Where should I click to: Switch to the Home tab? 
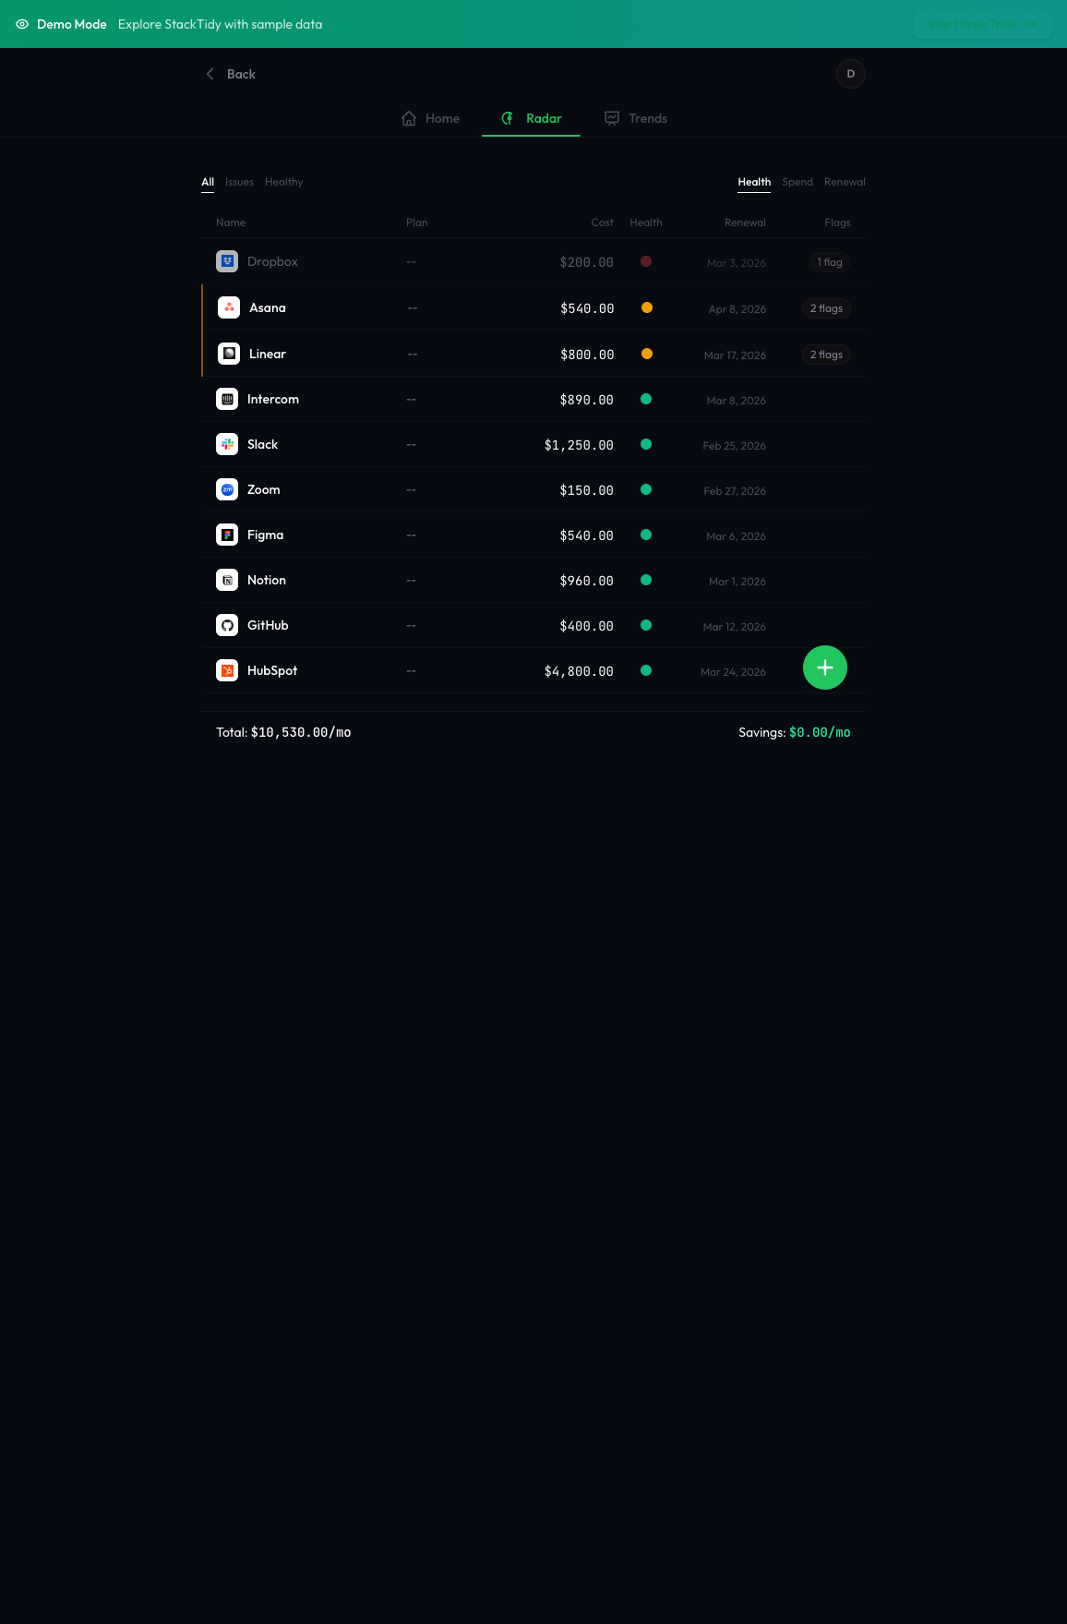pos(431,118)
